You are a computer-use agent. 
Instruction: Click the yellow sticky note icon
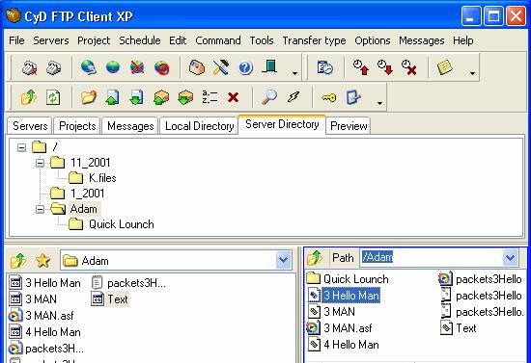coord(445,67)
